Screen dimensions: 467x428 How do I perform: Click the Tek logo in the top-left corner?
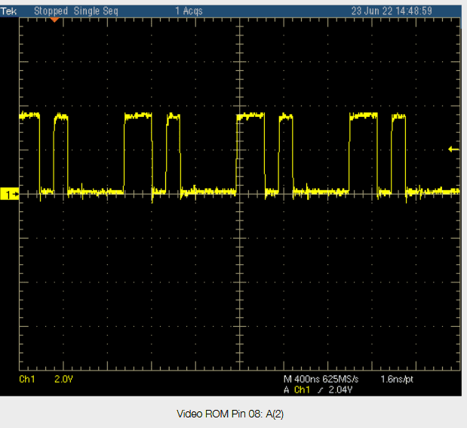8,11
